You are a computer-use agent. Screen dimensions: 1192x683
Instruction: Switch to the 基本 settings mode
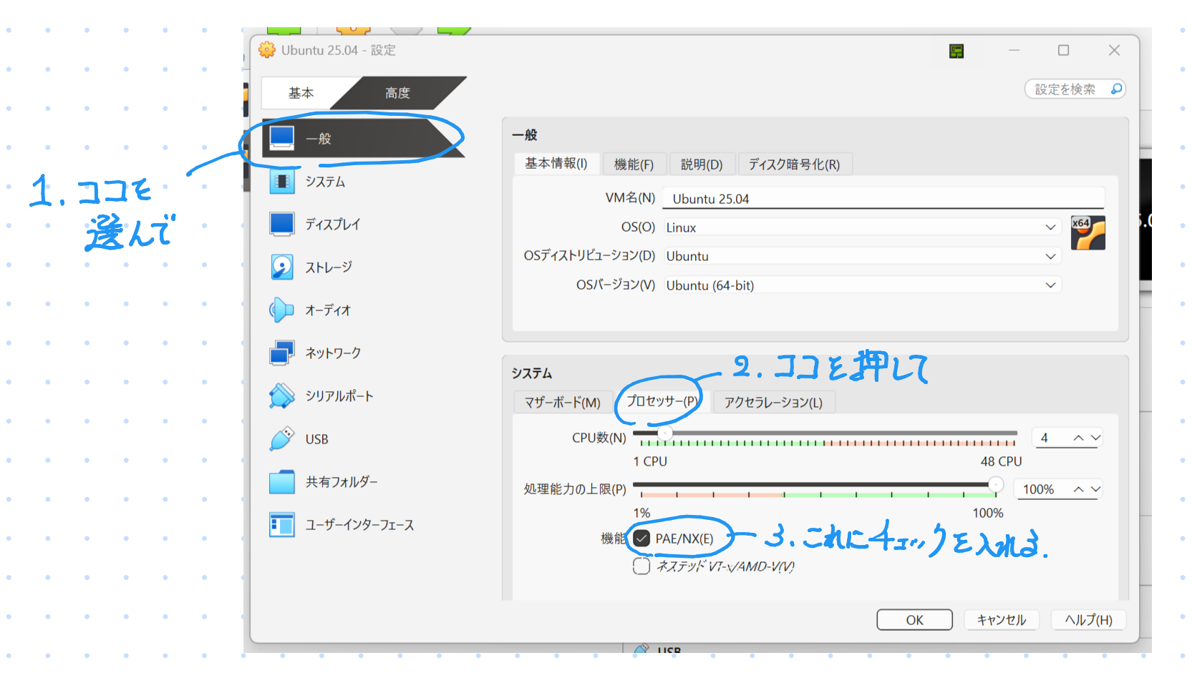[x=301, y=93]
